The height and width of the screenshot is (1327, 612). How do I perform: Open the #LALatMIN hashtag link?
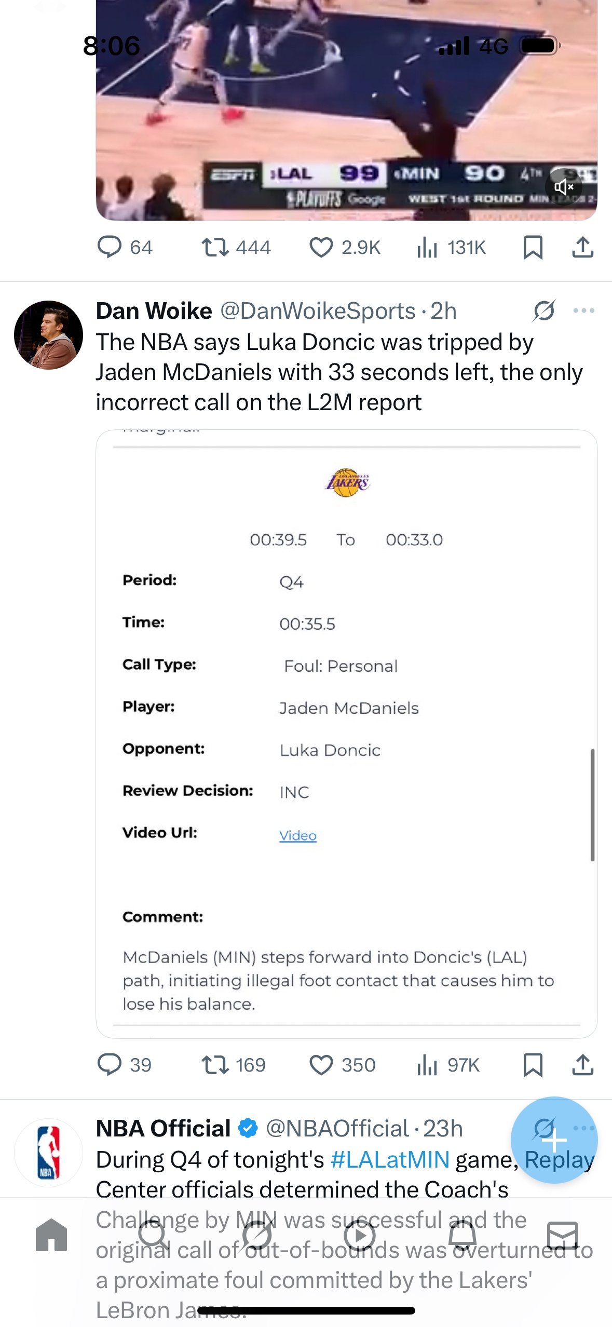[390, 1159]
